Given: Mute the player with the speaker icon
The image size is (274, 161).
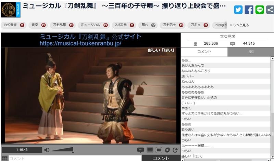Looking at the screenshot, I should tap(47, 150).
